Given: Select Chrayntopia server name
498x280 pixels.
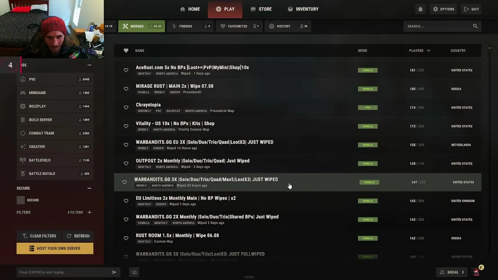Looking at the screenshot, I should click(x=148, y=105).
